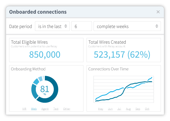Image resolution: width=170 pixels, height=121 pixels.
Task: Select the Agent onboarding method link
Action: click(45, 109)
